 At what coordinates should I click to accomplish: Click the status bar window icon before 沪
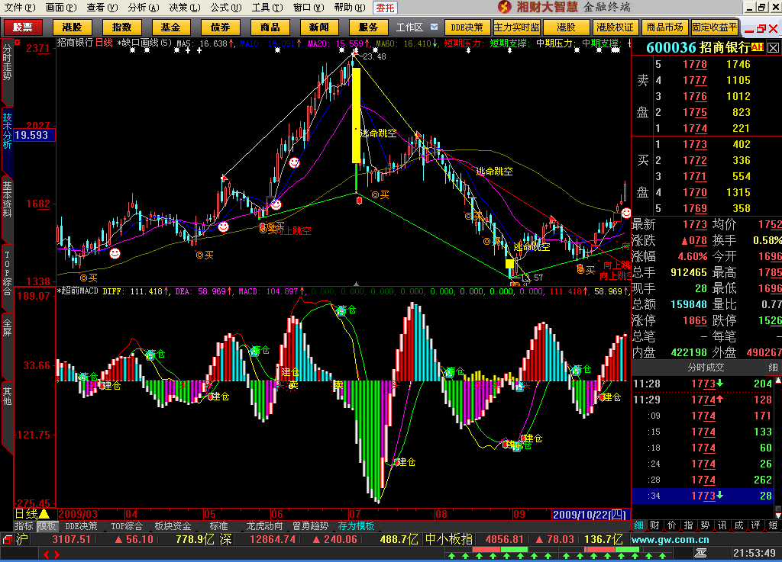point(7,540)
